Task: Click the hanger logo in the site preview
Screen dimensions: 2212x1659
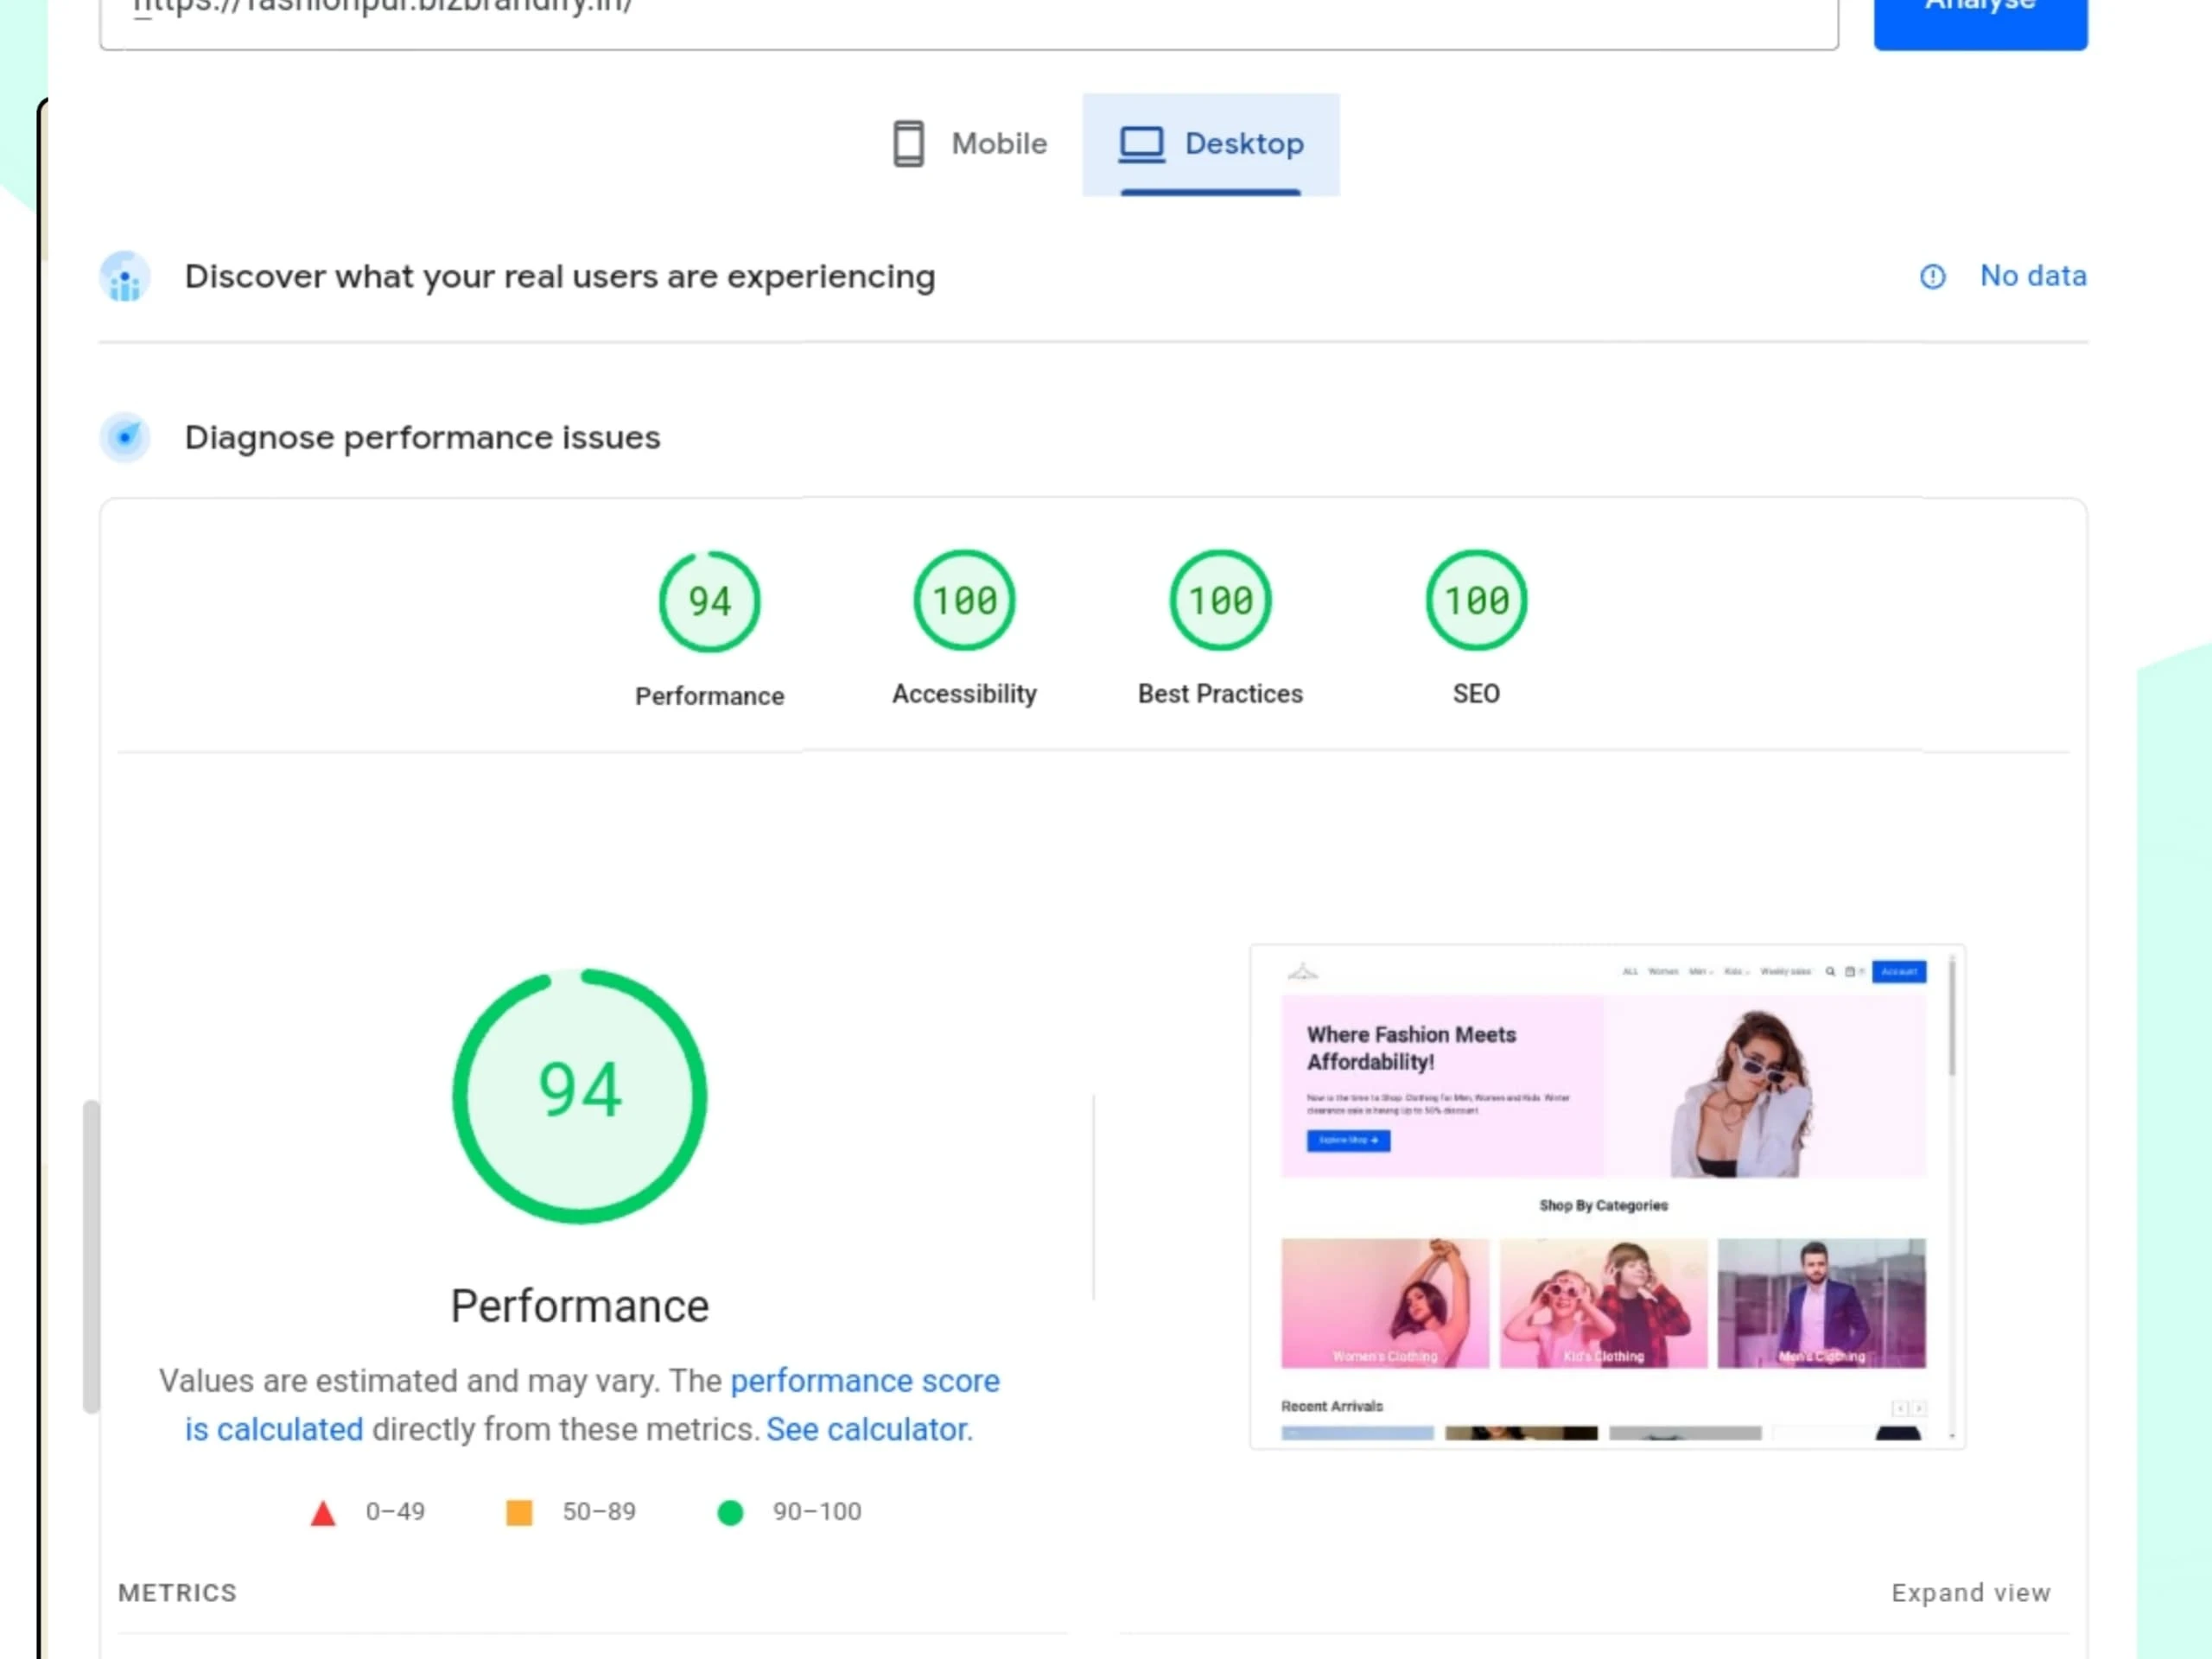Action: [1304, 971]
